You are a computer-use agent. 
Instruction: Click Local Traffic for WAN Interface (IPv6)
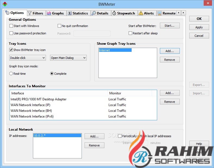117,116
